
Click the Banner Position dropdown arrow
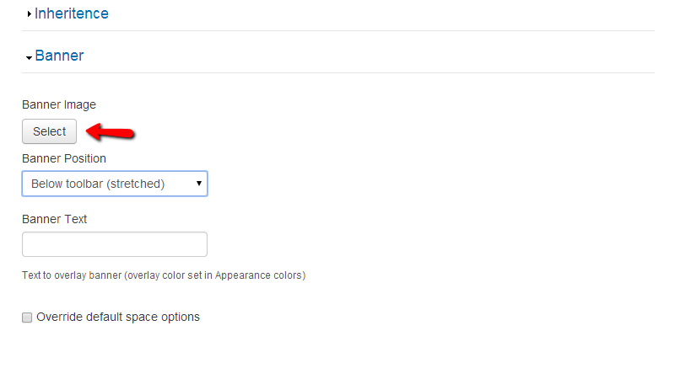point(198,184)
